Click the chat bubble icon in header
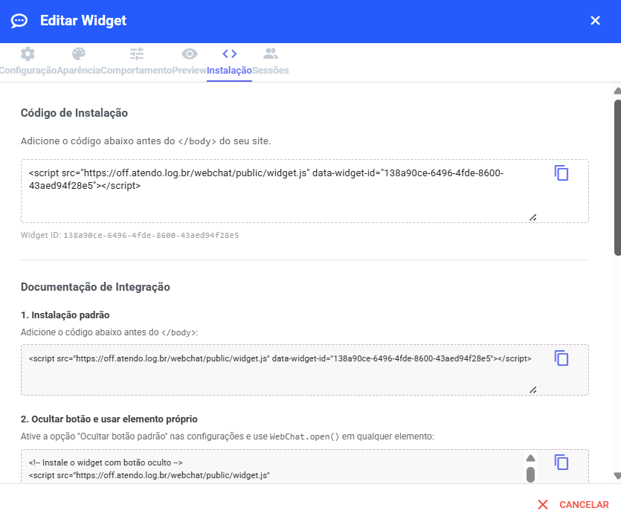The height and width of the screenshot is (522, 621). (19, 21)
